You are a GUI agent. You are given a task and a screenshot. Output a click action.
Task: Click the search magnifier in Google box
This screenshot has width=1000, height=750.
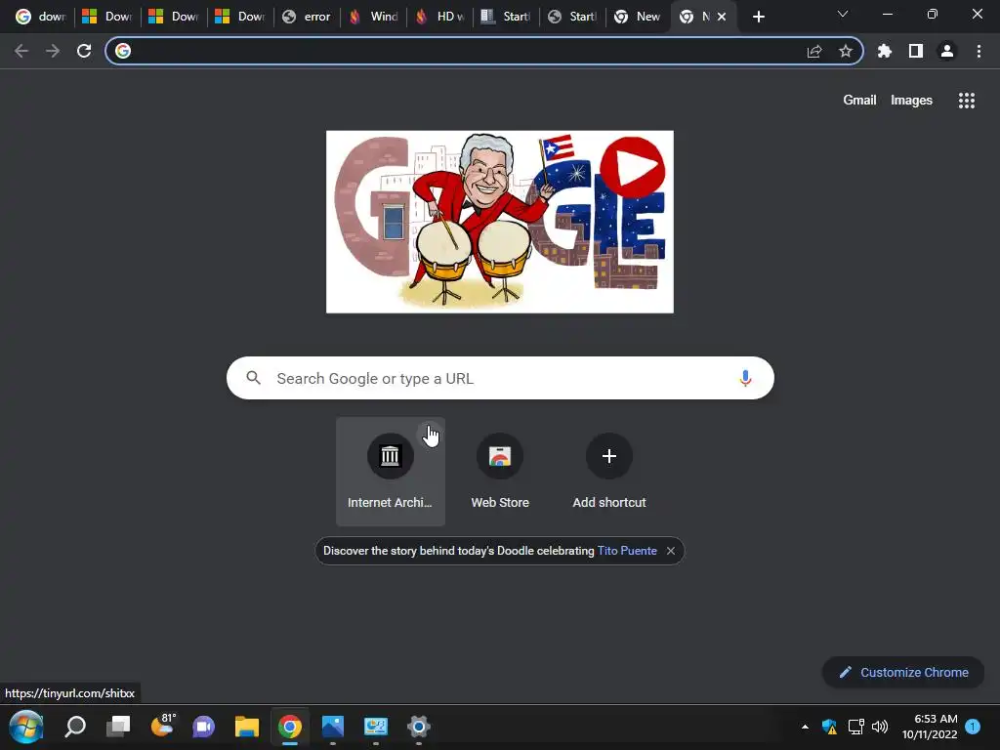pyautogui.click(x=253, y=378)
